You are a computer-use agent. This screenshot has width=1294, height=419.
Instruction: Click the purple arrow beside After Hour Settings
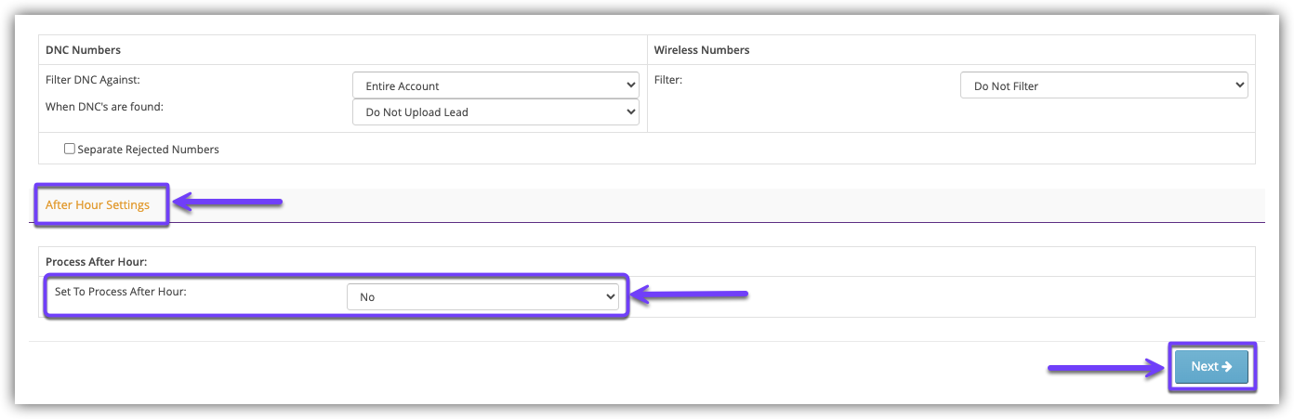(x=228, y=202)
